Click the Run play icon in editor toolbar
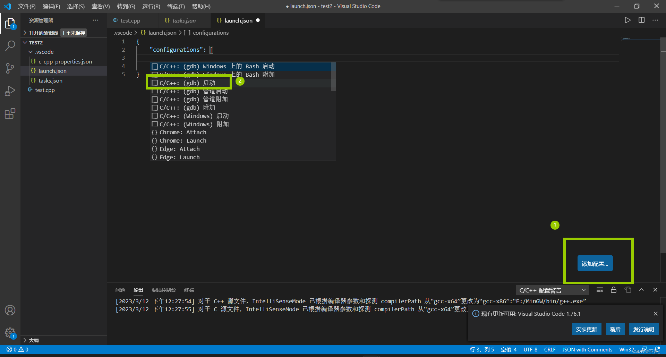 pyautogui.click(x=627, y=20)
